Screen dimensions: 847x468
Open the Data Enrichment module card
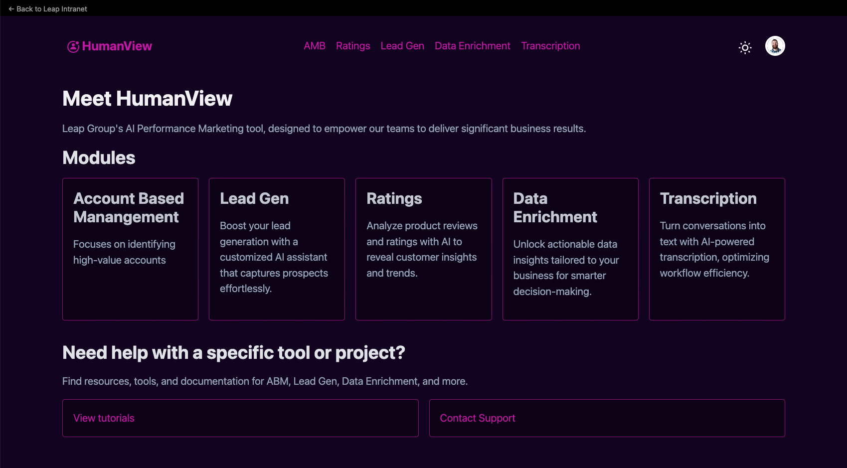(570, 249)
